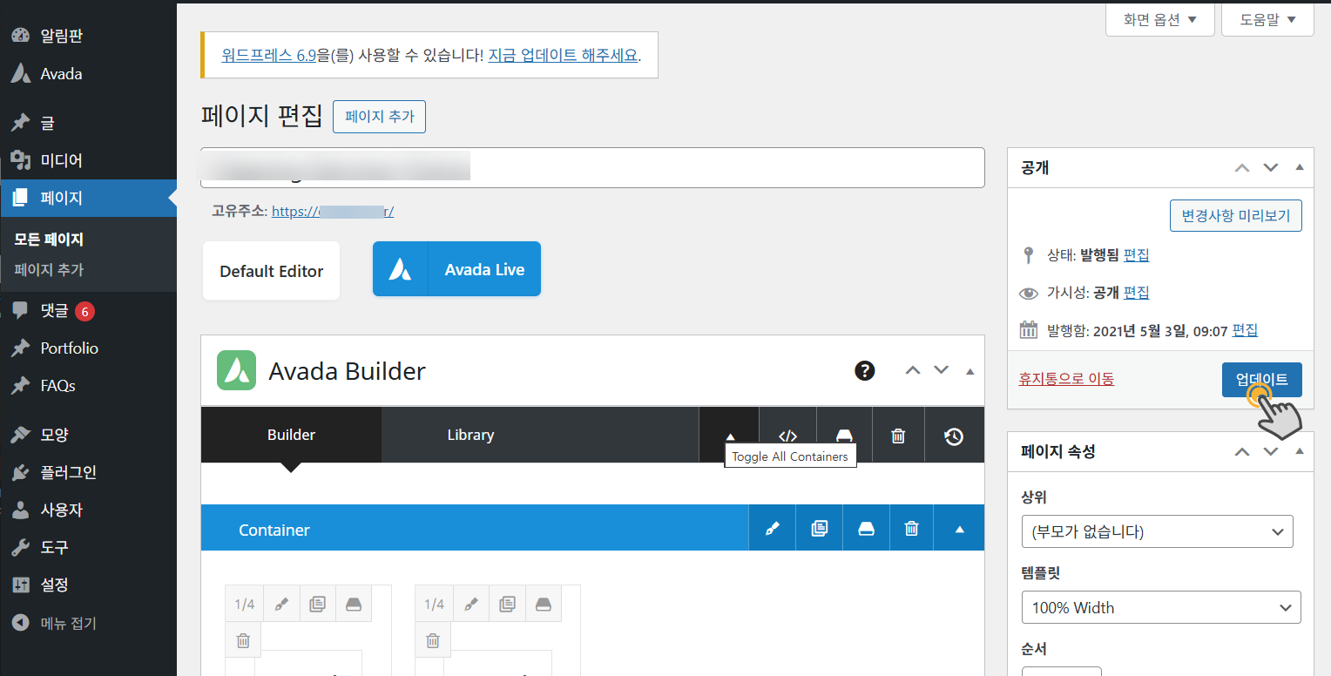Viewport: 1331px width, 676px height.
Task: Change the second column's 1/4 size label
Action: pyautogui.click(x=434, y=604)
